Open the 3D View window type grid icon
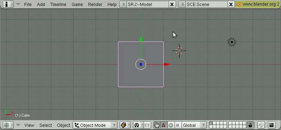The width and height of the screenshot is (281, 130). coord(6,125)
